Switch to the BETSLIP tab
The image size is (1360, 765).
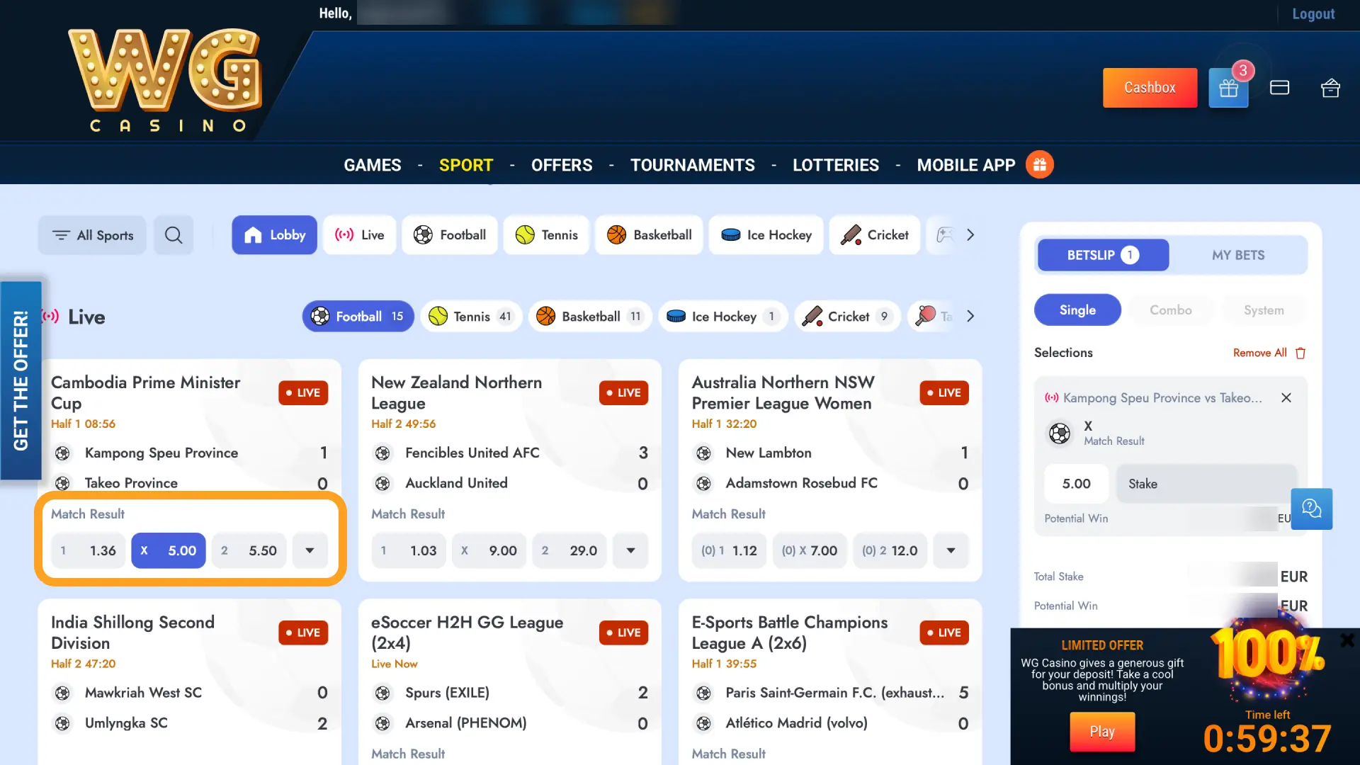pos(1103,255)
